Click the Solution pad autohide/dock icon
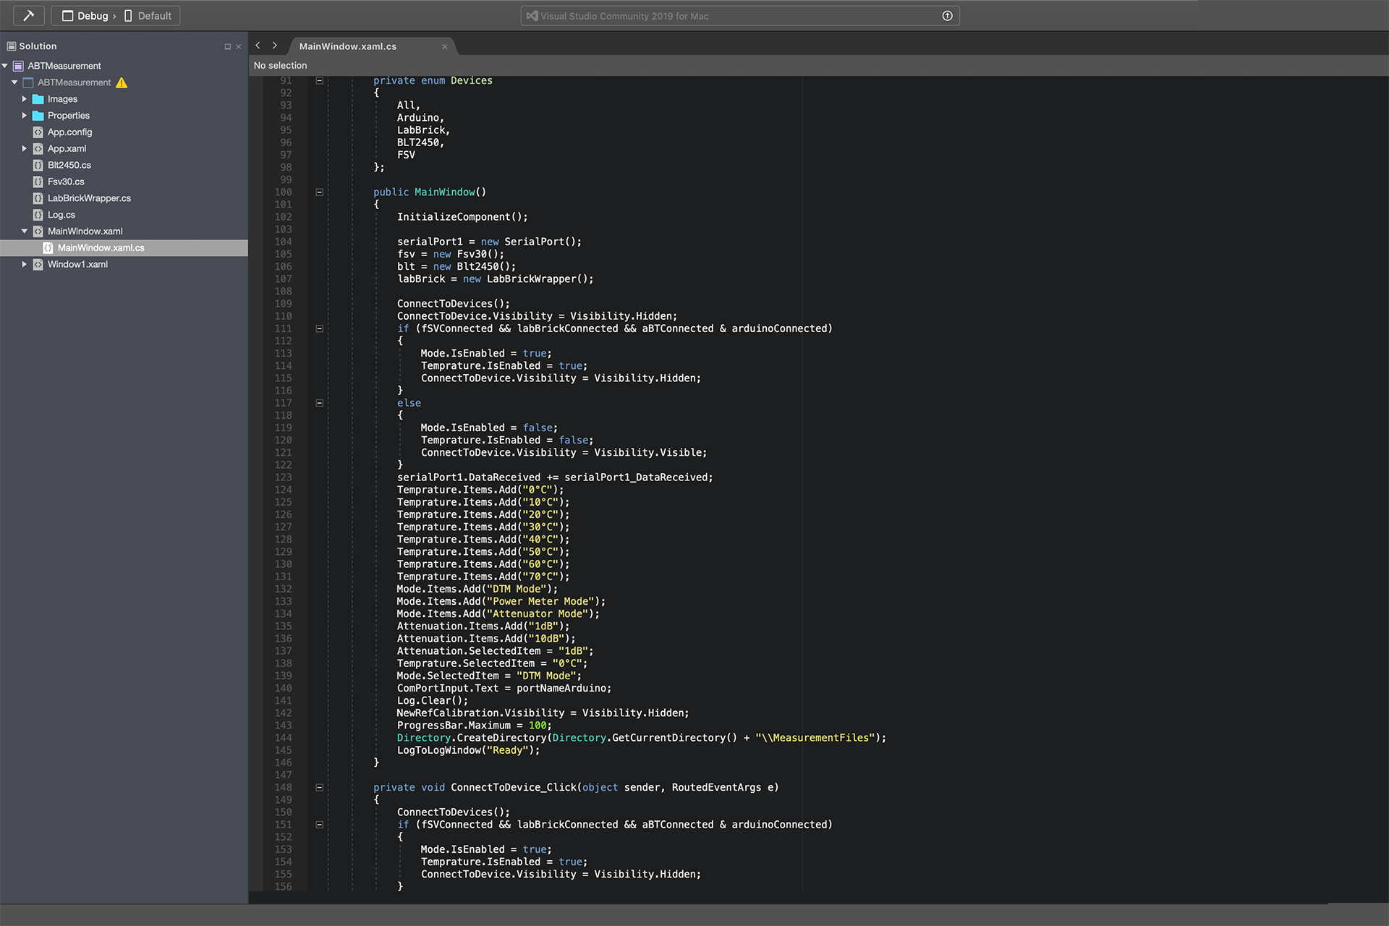The image size is (1389, 926). click(227, 46)
